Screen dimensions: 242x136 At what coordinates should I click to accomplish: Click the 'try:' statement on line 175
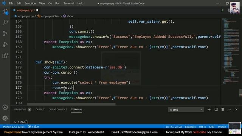48,77
